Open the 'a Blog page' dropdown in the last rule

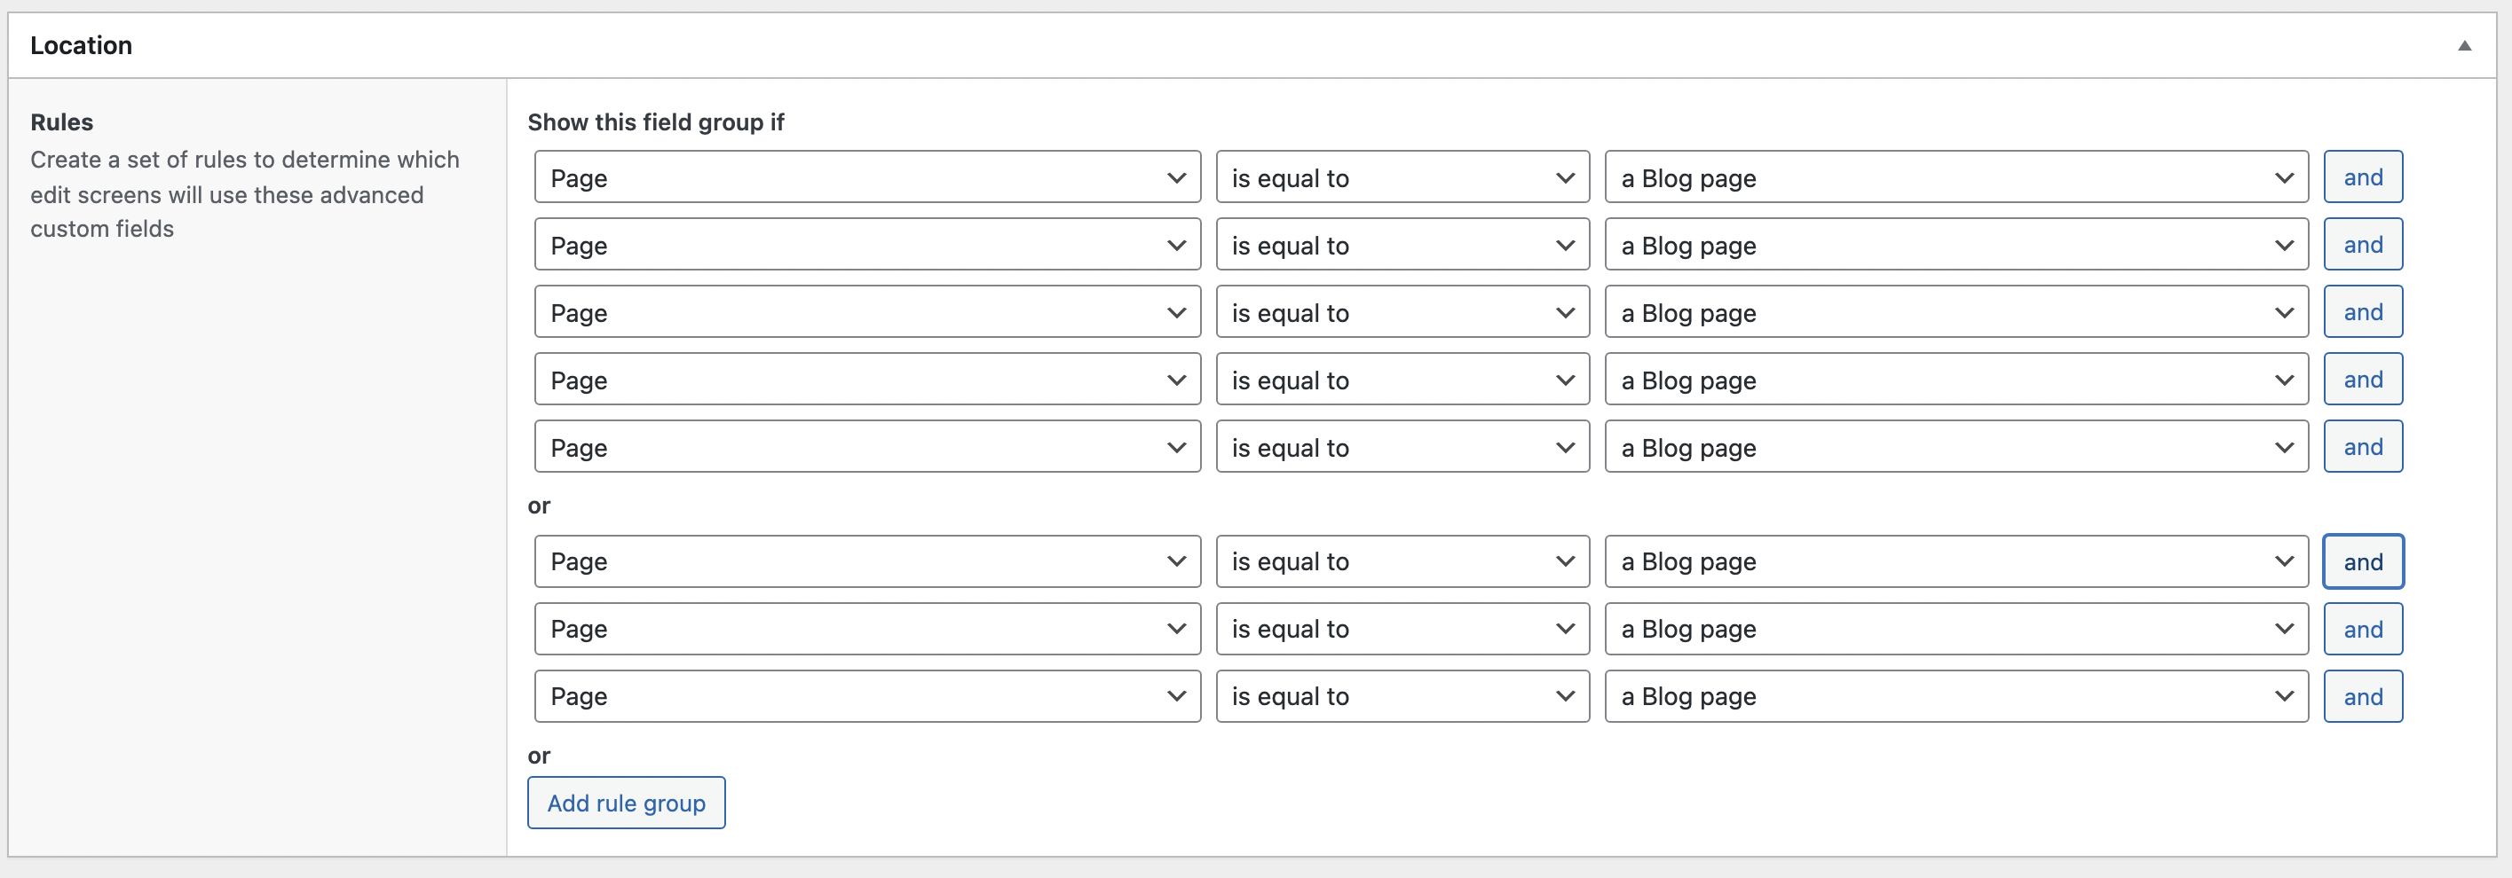(x=1955, y=696)
